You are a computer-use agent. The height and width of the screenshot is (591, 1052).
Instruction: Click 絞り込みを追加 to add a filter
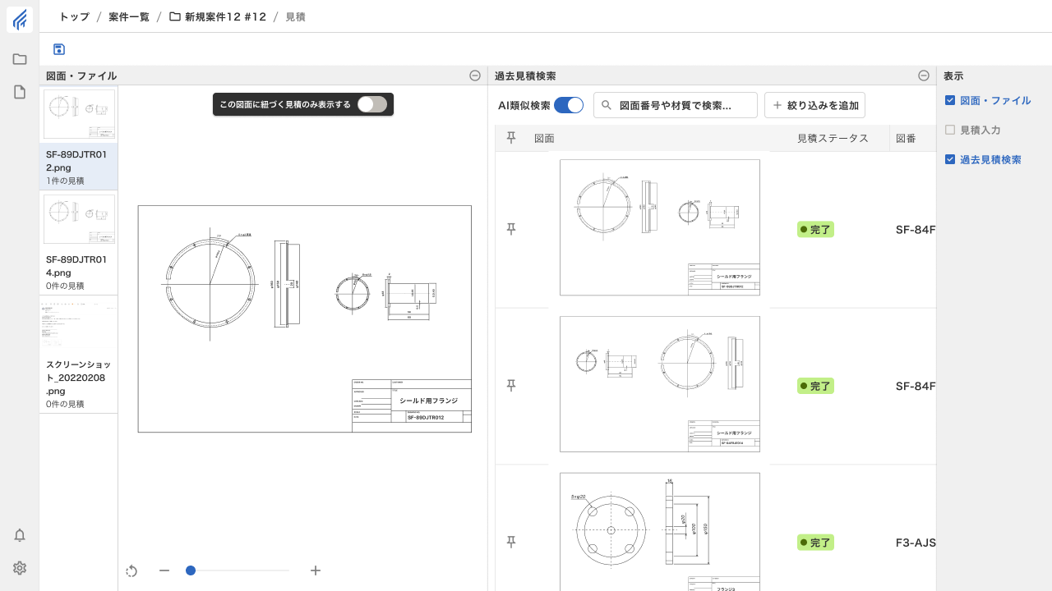814,105
